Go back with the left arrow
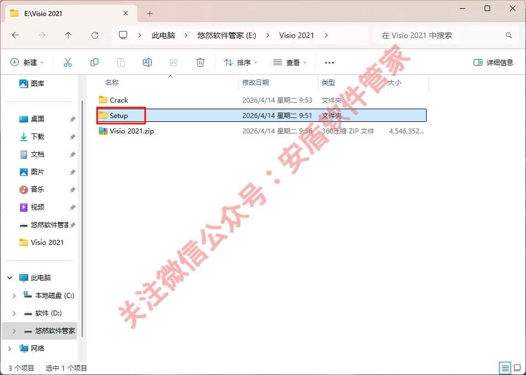Image resolution: width=526 pixels, height=375 pixels. (15, 35)
